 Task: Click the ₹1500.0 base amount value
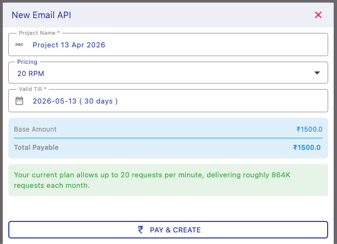309,129
